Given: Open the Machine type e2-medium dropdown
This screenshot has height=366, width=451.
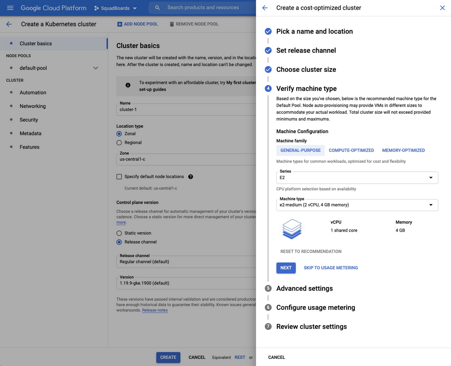Looking at the screenshot, I should click(x=357, y=205).
